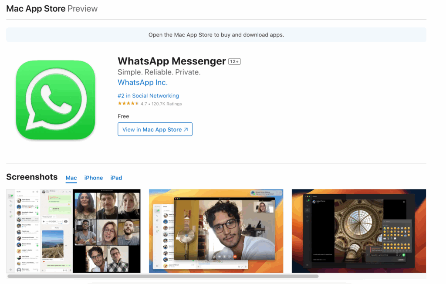Click the WhatsApp Messenger title
Viewport: 446px width, 284px height.
172,61
